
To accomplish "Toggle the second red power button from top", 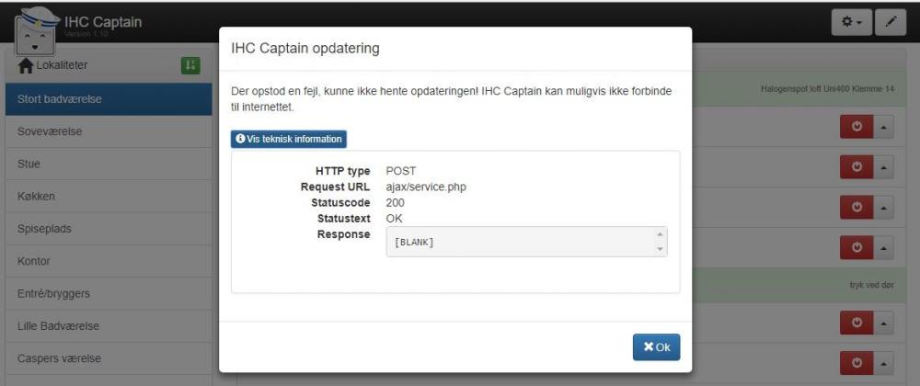I will [x=857, y=166].
